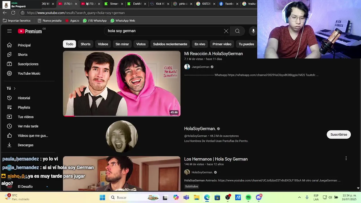
Task: Play the Mi Reacción A HolaSoyGerman thumbnail
Action: tap(122, 83)
